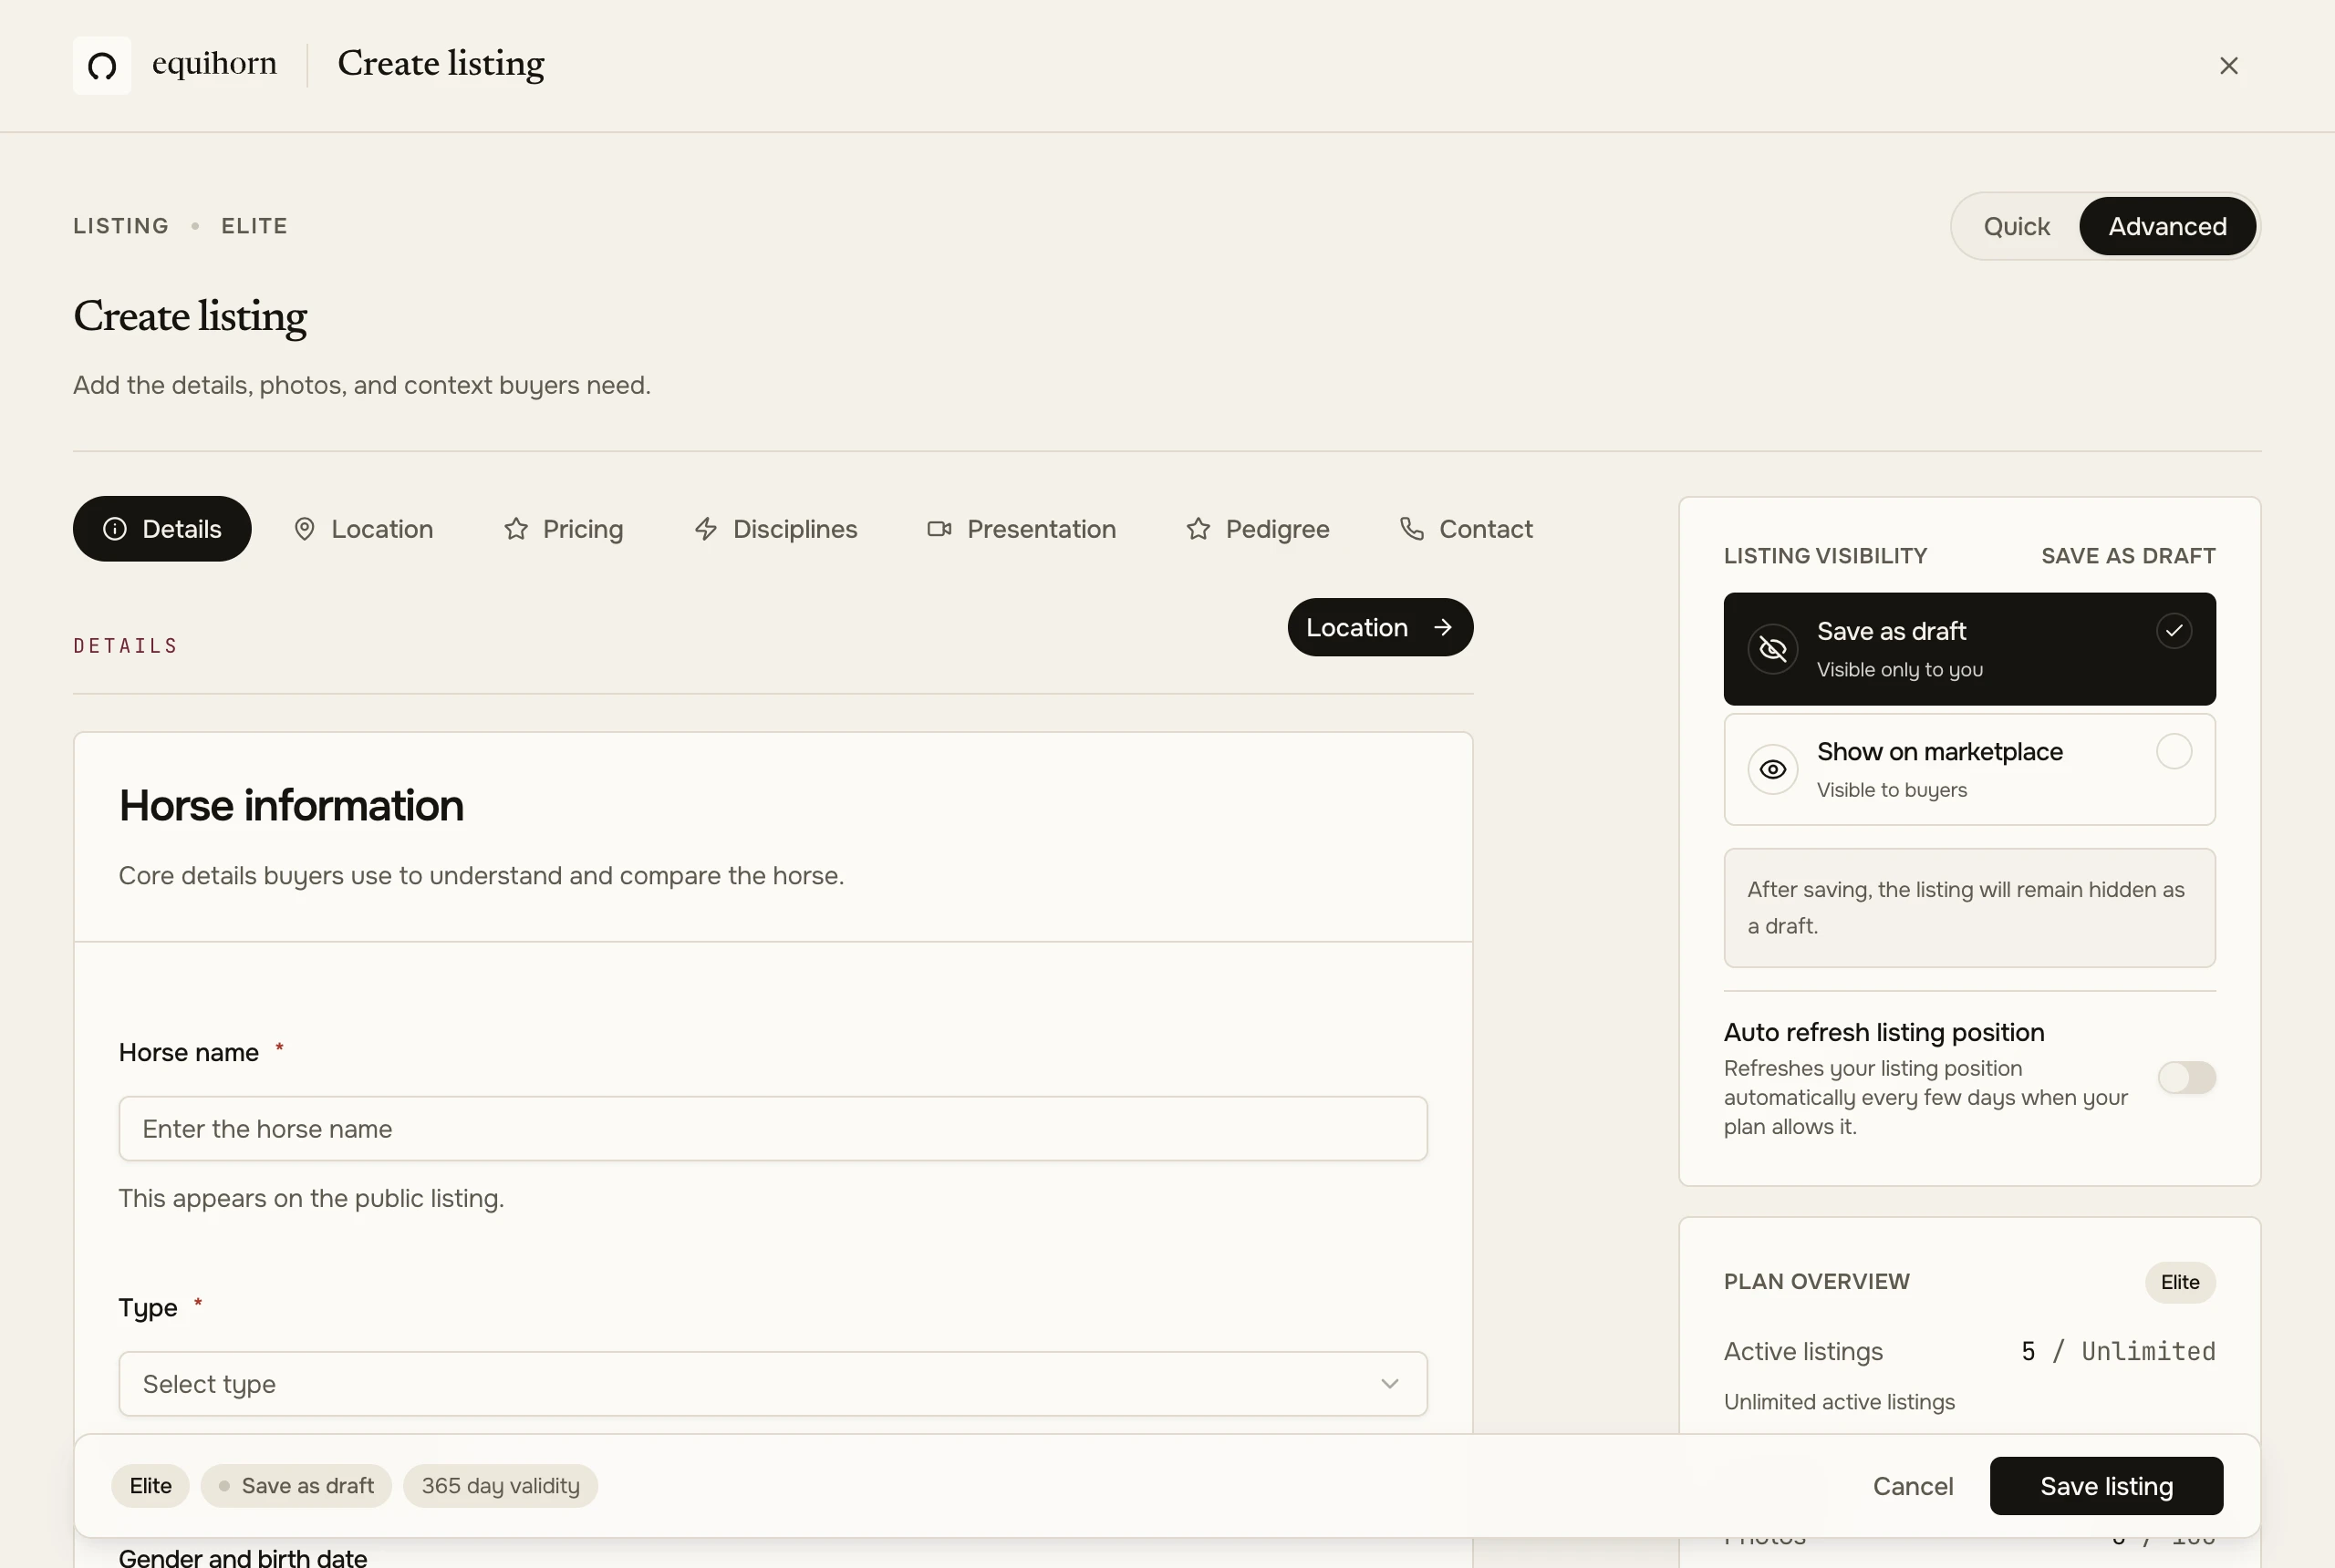Choose the Save as draft visibility option
This screenshot has height=1568, width=2335.
coord(1969,650)
